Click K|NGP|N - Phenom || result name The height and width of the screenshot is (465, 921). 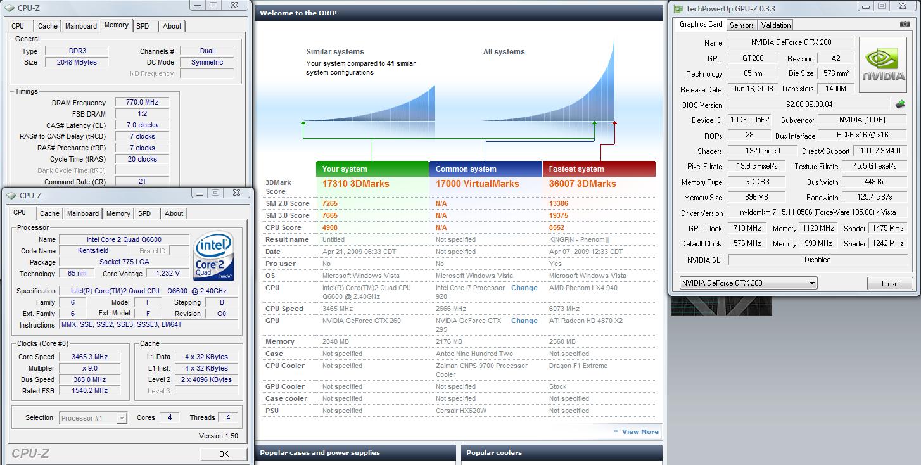tap(578, 239)
